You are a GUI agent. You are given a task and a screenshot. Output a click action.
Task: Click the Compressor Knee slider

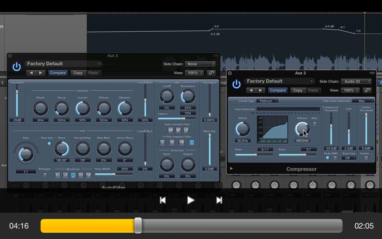point(298,154)
